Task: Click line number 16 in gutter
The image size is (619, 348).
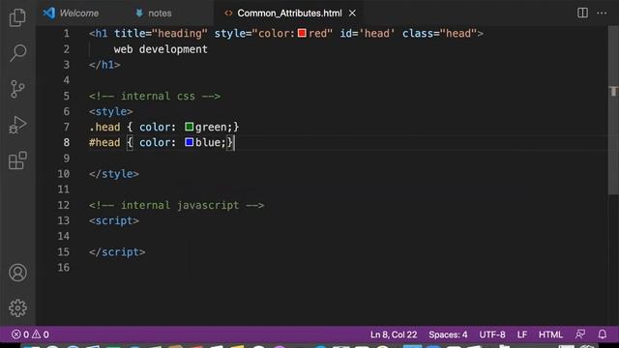Action: coord(64,268)
